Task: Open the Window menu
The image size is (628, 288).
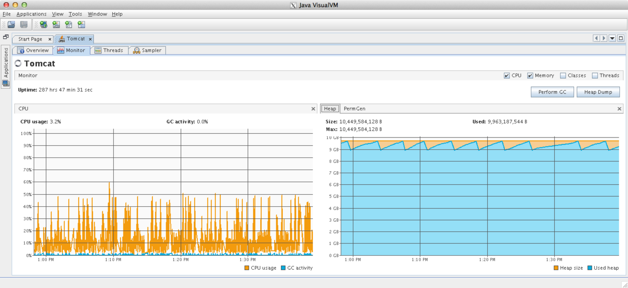Action: 98,14
